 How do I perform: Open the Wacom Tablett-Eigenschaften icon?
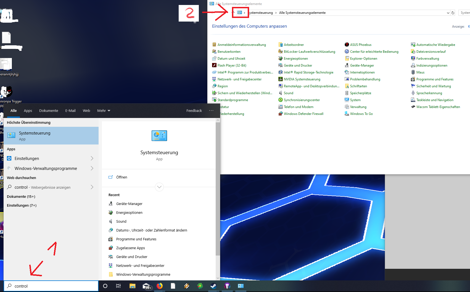click(413, 107)
